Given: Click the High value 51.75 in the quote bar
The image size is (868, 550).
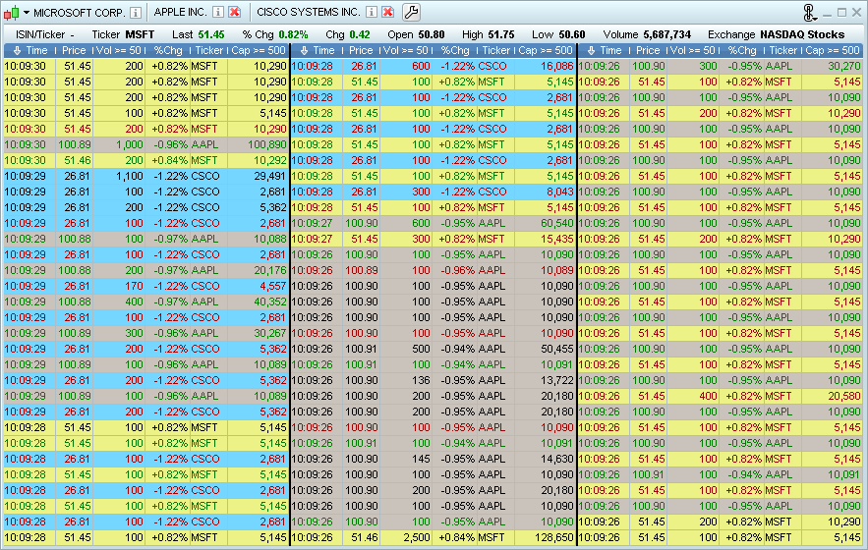Looking at the screenshot, I should tap(501, 34).
